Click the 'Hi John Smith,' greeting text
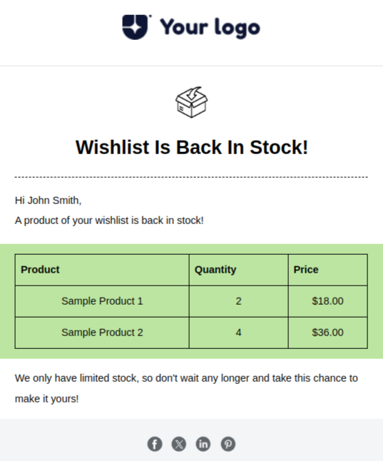 (48, 201)
